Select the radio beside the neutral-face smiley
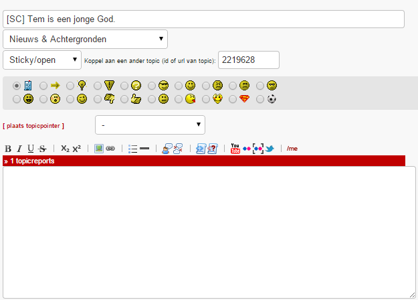Screen dimensions: 418x300 pyautogui.click(x=152, y=99)
